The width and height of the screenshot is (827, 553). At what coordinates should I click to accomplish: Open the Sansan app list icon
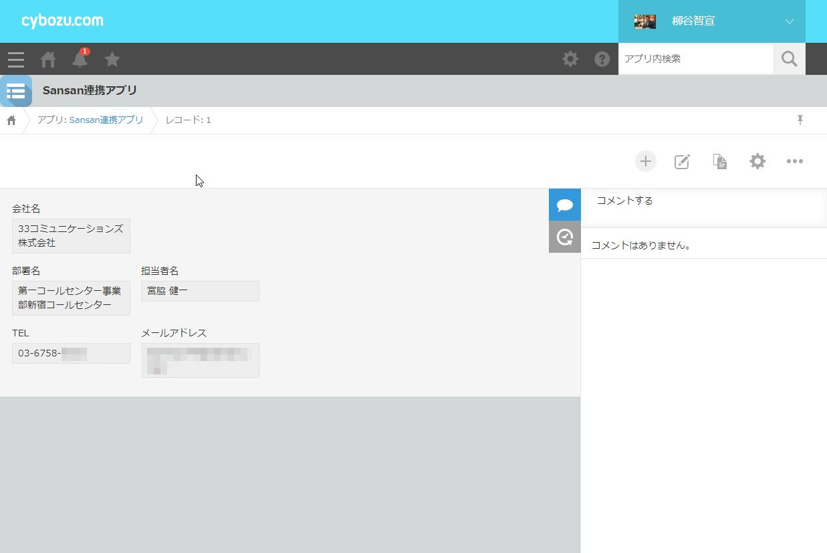16,91
